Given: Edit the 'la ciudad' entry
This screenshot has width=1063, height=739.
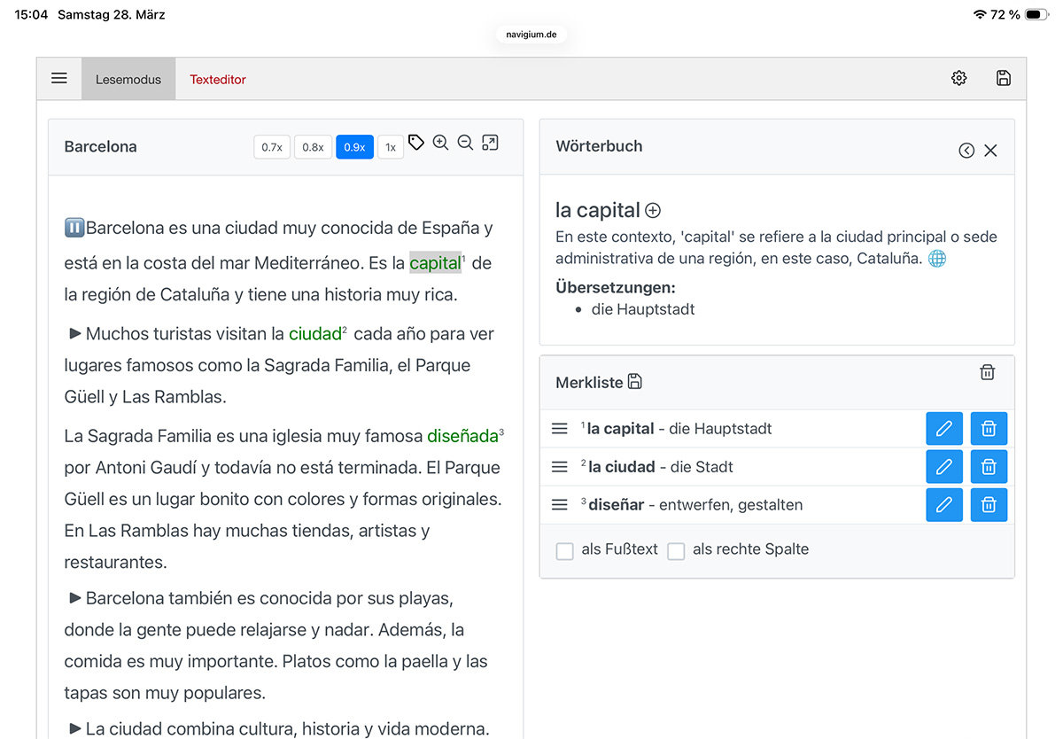Looking at the screenshot, I should point(943,467).
